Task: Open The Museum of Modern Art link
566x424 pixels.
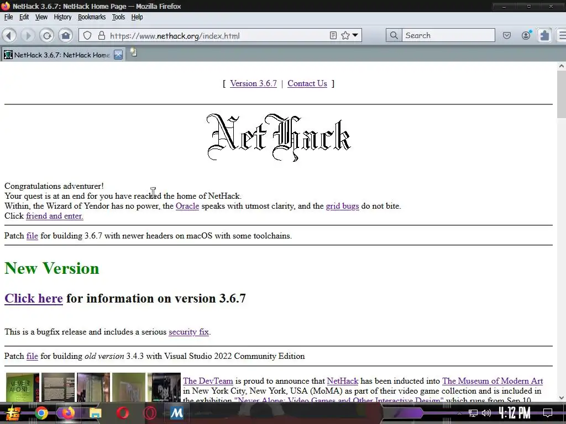Action: pyautogui.click(x=492, y=381)
